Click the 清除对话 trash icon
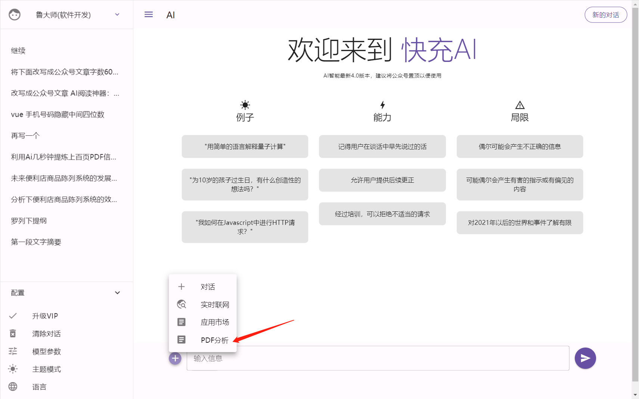This screenshot has height=399, width=639. tap(13, 333)
